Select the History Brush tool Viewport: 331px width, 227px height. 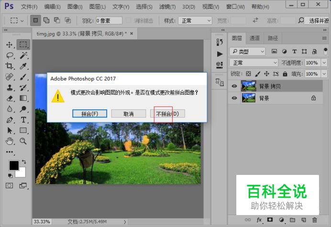[23, 87]
